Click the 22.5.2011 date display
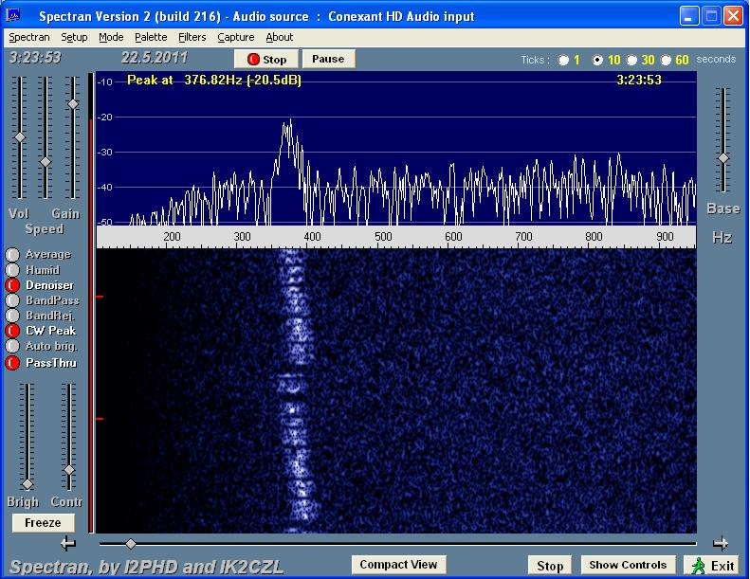This screenshot has height=579, width=750. click(154, 58)
